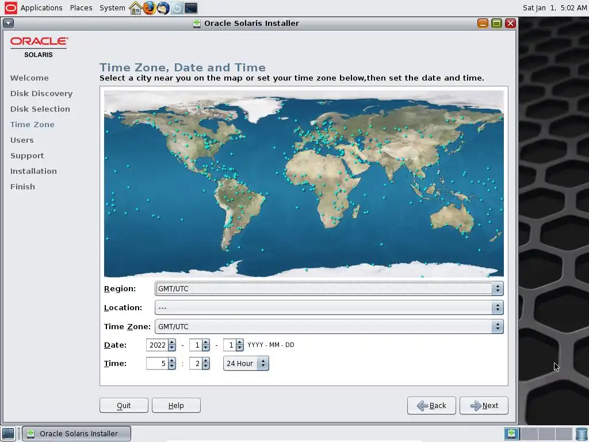
Task: Click the Time Zone step in sidebar
Action: (x=32, y=124)
